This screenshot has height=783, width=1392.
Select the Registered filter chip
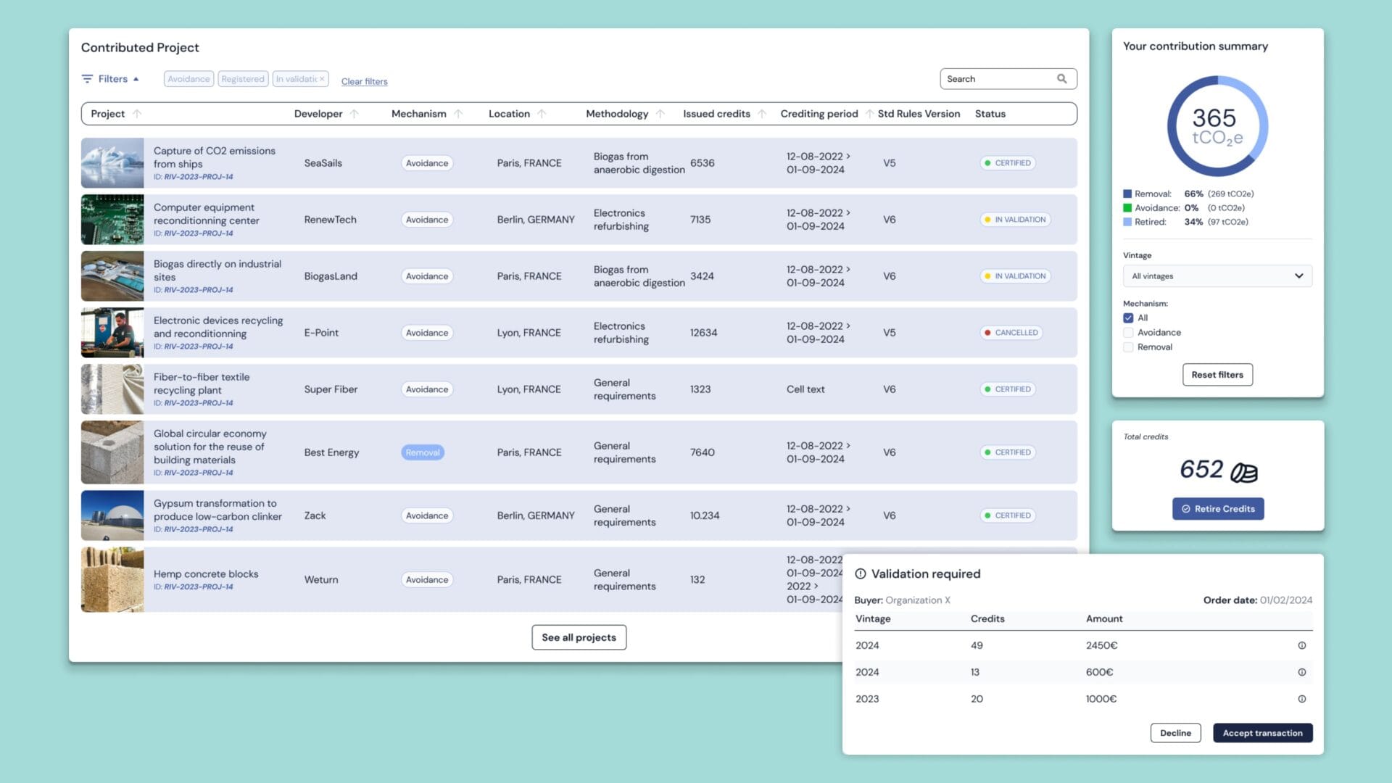(243, 79)
